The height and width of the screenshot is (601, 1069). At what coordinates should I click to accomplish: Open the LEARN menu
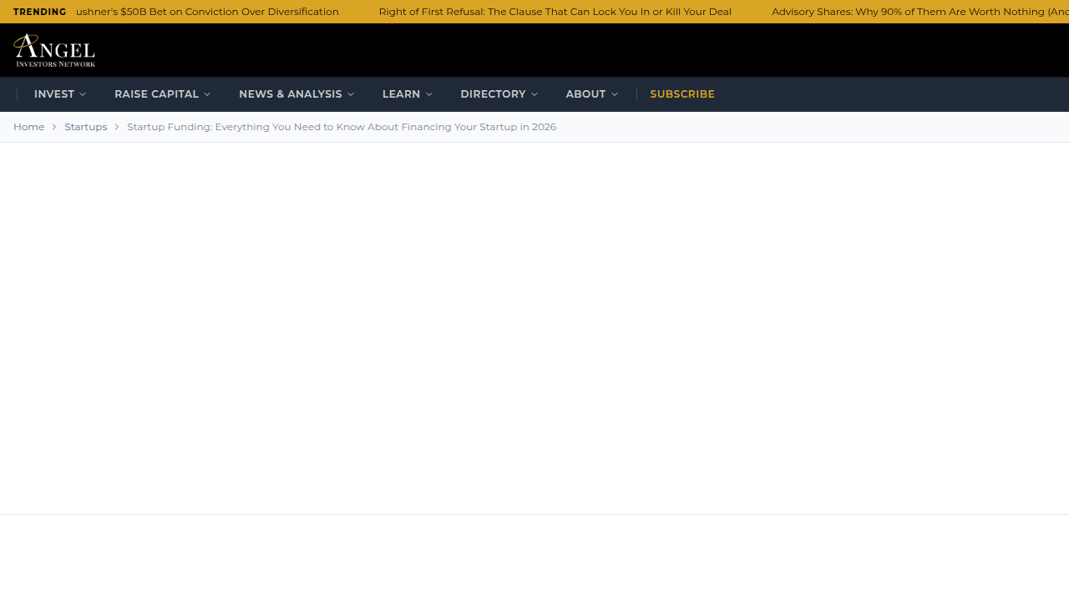pos(408,94)
